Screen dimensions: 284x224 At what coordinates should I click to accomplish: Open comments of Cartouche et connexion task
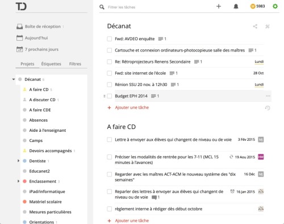252,50
